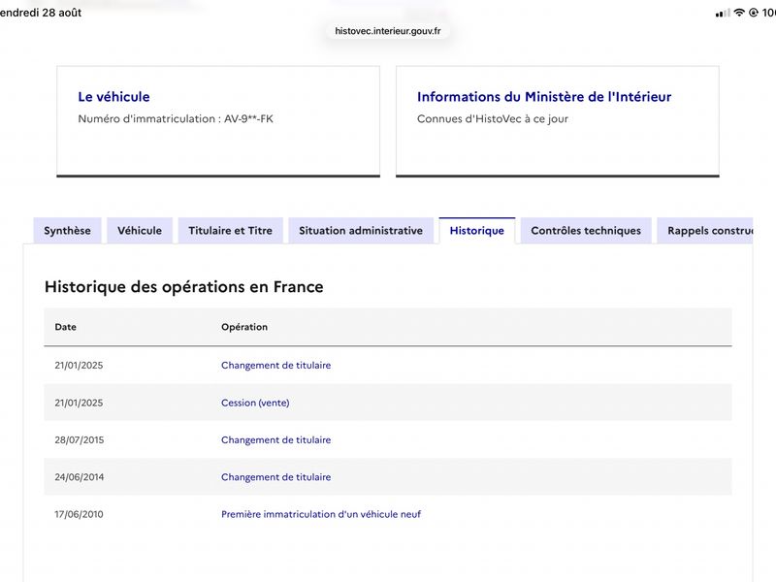This screenshot has width=776, height=582.
Task: Click Changement de titulaire dated 28/07/2015
Action: pos(276,440)
